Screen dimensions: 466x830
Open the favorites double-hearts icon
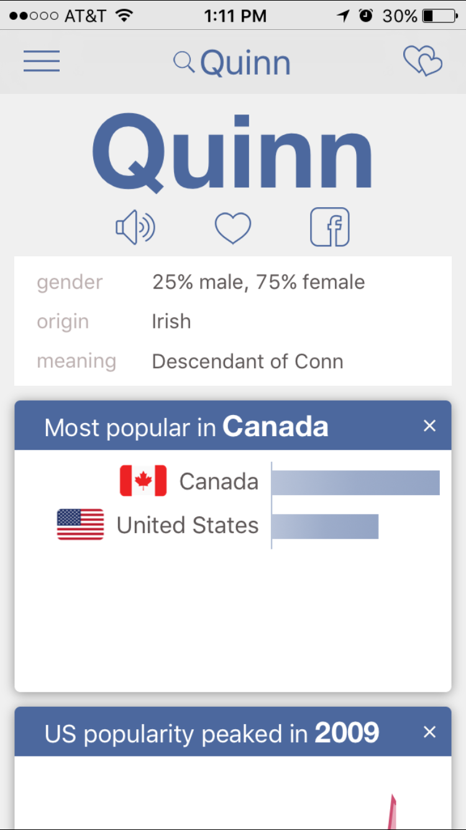point(423,62)
